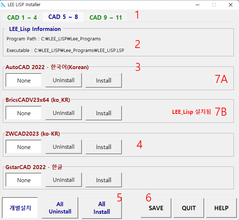Choose Install for ZWCAD2023
Viewport: 239px width, 220px height.
104,147
